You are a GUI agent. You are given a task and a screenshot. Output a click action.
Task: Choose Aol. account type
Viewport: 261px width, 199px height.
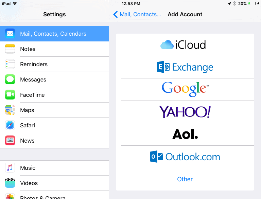(x=185, y=134)
